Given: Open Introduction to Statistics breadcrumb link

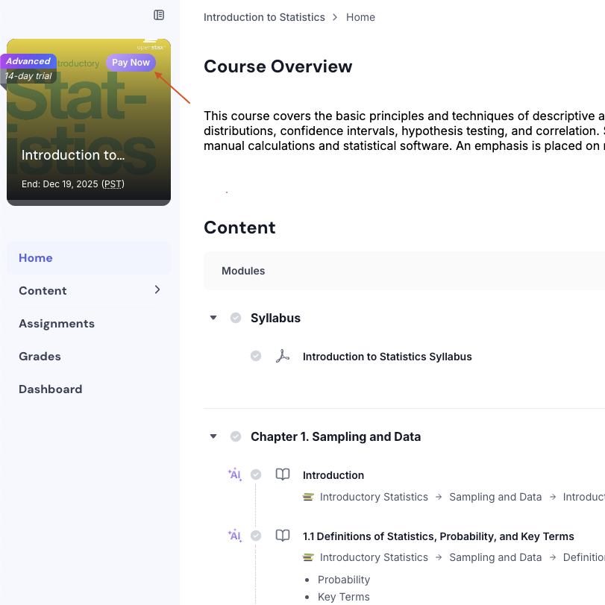Looking at the screenshot, I should click(264, 16).
